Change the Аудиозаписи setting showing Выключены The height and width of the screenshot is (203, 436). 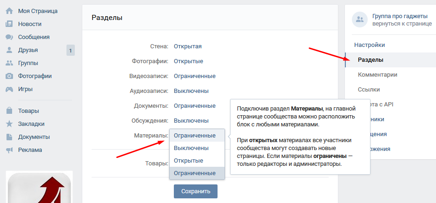tap(192, 91)
